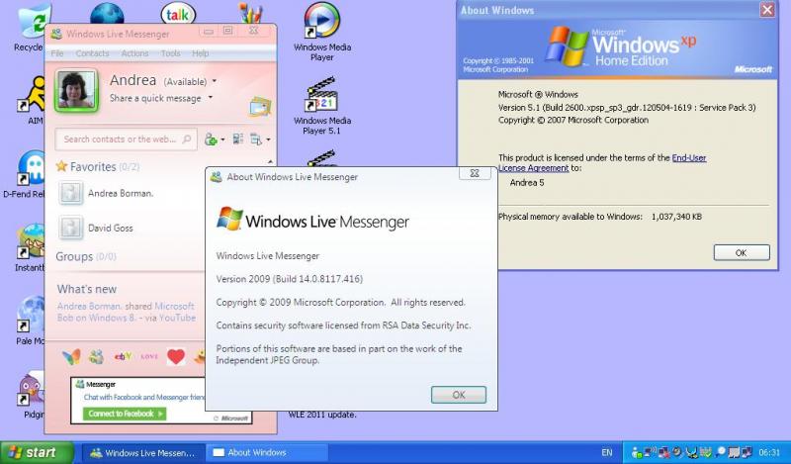Click the Connect to Facebook button
The width and height of the screenshot is (791, 464).
click(x=125, y=414)
